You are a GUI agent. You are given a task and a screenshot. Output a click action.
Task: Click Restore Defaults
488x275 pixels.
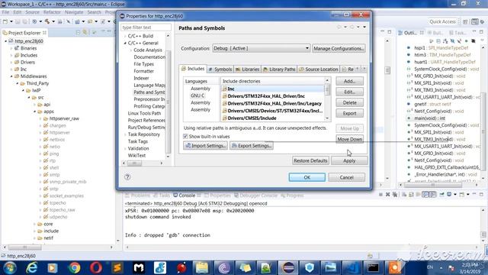[310, 160]
